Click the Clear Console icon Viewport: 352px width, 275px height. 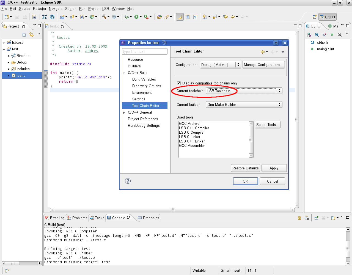(x=307, y=218)
